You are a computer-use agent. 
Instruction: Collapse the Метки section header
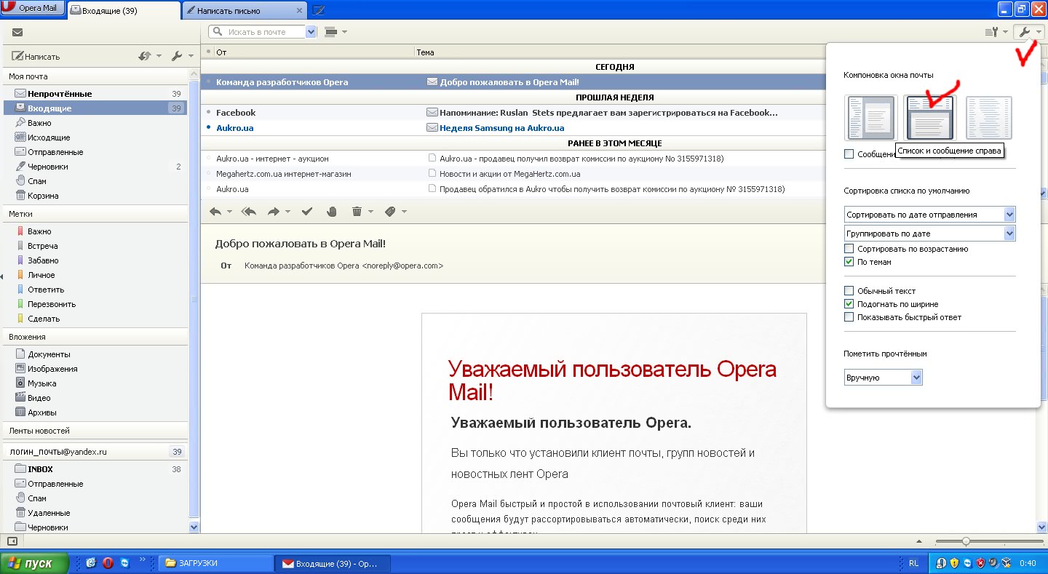pyautogui.click(x=95, y=214)
